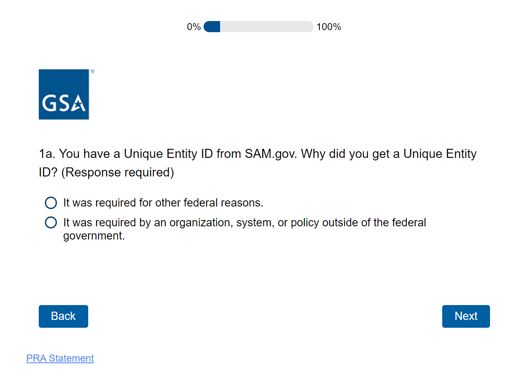The image size is (523, 390).
Task: Click "SAM.gov" in the question text
Action: (271, 154)
